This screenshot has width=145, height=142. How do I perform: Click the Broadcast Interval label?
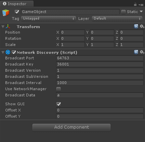[23, 83]
